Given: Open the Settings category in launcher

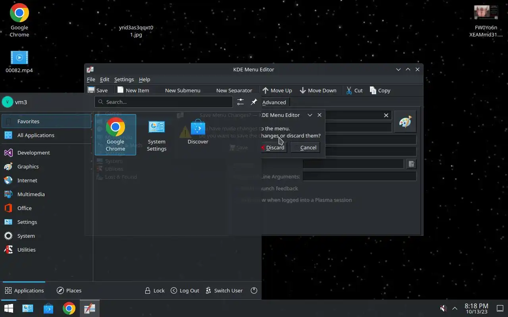Looking at the screenshot, I should (46, 222).
